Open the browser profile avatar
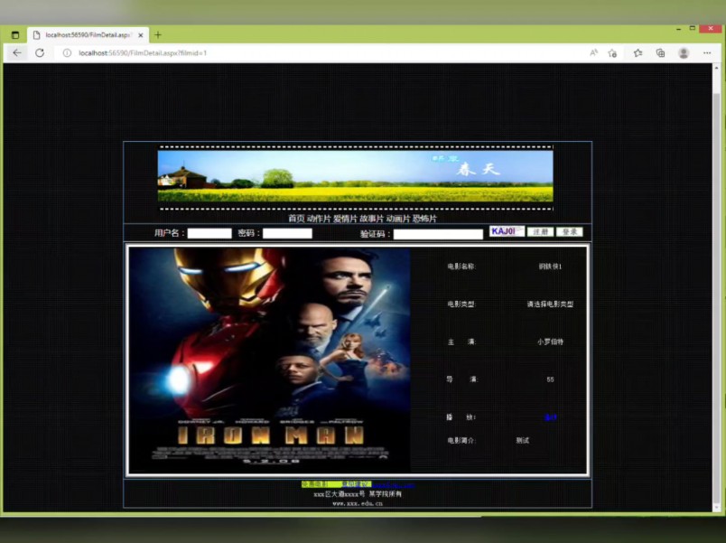This screenshot has width=726, height=543. 684,52
